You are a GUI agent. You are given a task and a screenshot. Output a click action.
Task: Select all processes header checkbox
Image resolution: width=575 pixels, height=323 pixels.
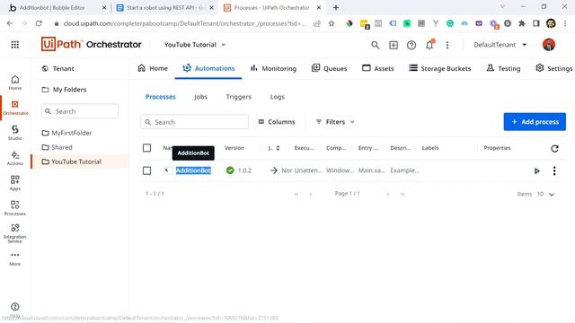[146, 148]
